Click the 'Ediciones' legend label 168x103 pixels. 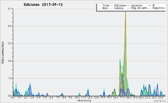120,5
